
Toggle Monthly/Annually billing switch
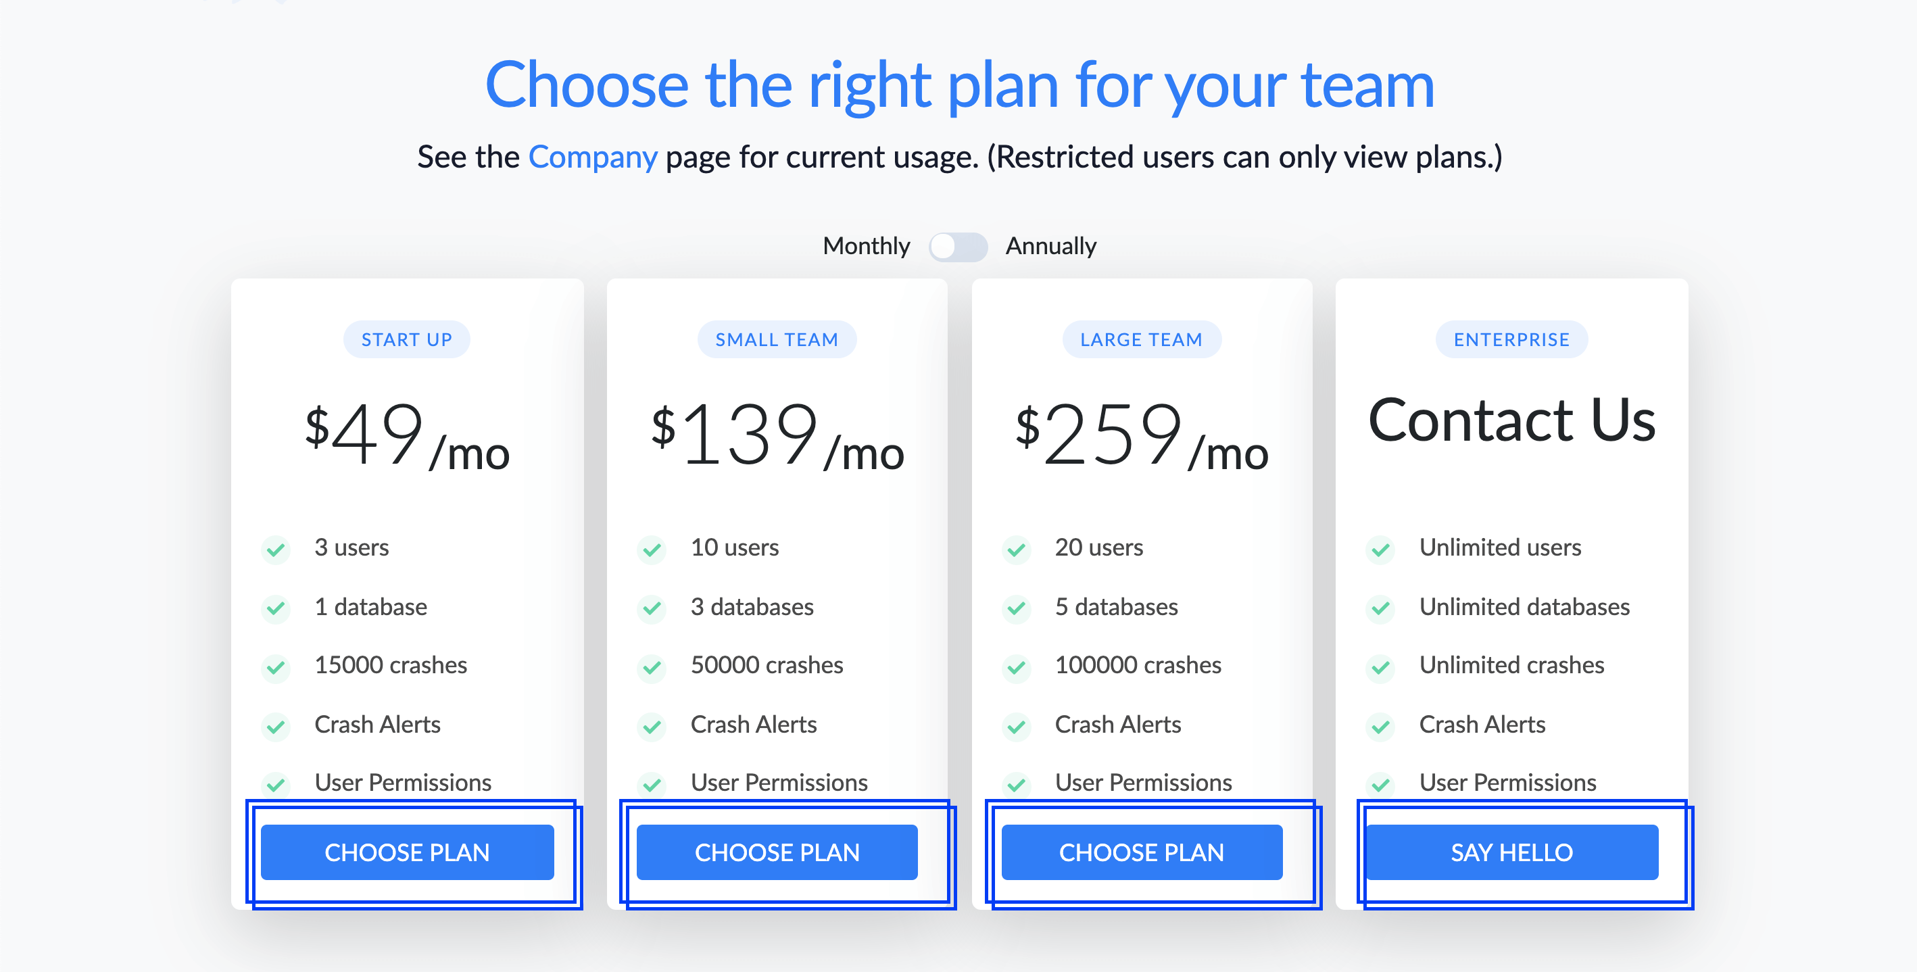pos(958,246)
